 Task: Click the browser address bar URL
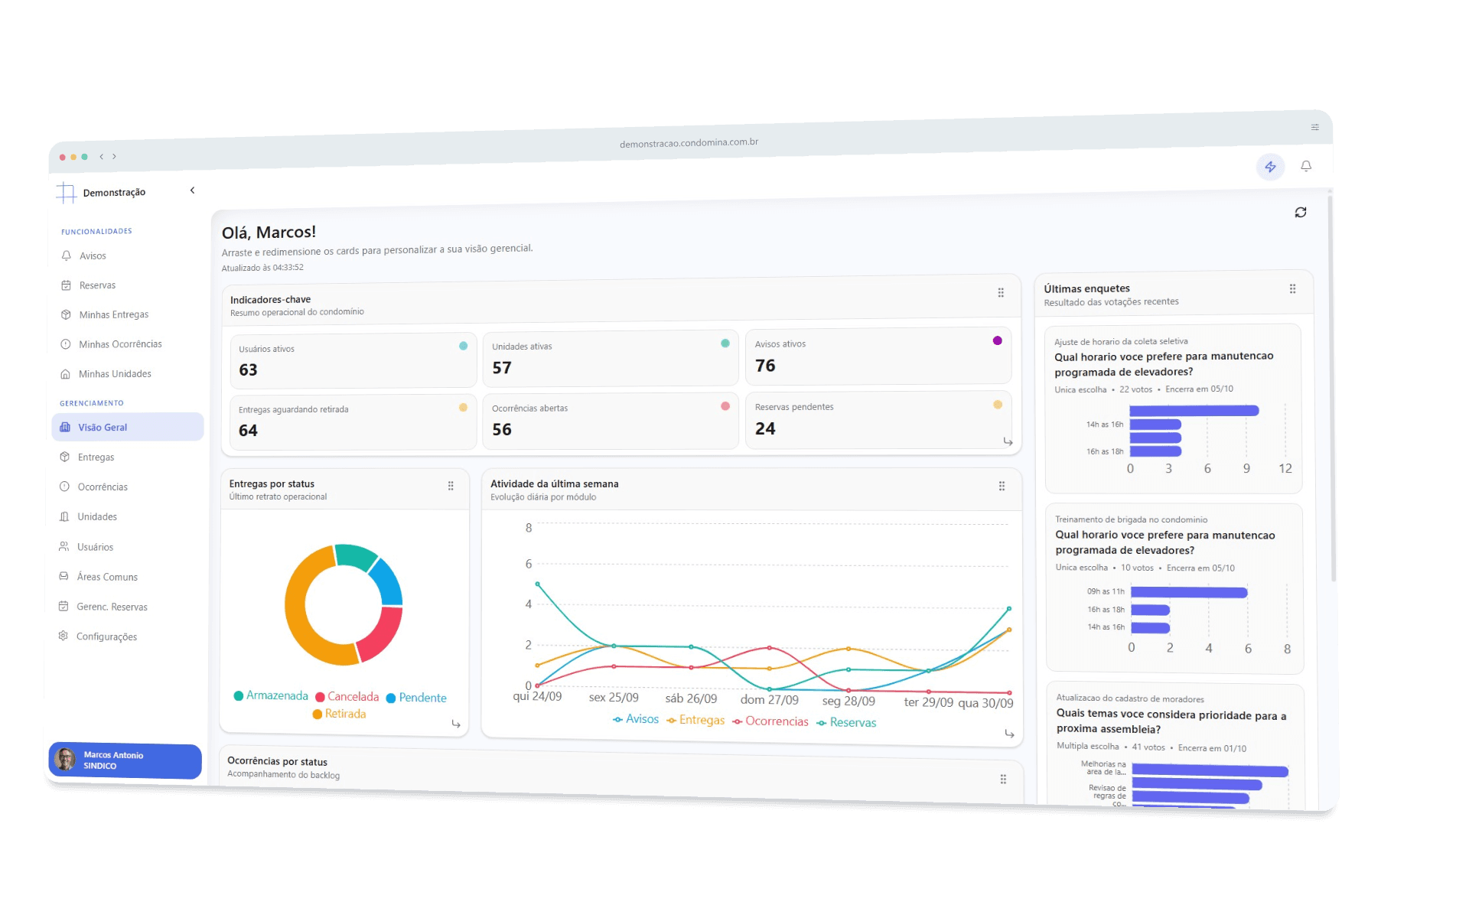click(689, 142)
